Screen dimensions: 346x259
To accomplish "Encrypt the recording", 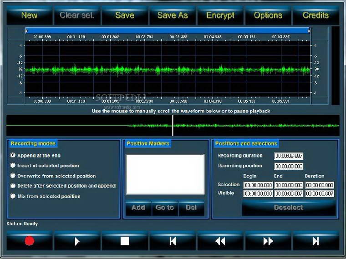I will point(220,15).
